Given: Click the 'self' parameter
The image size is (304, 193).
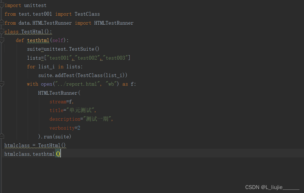Looking at the screenshot, I should (x=58, y=40).
